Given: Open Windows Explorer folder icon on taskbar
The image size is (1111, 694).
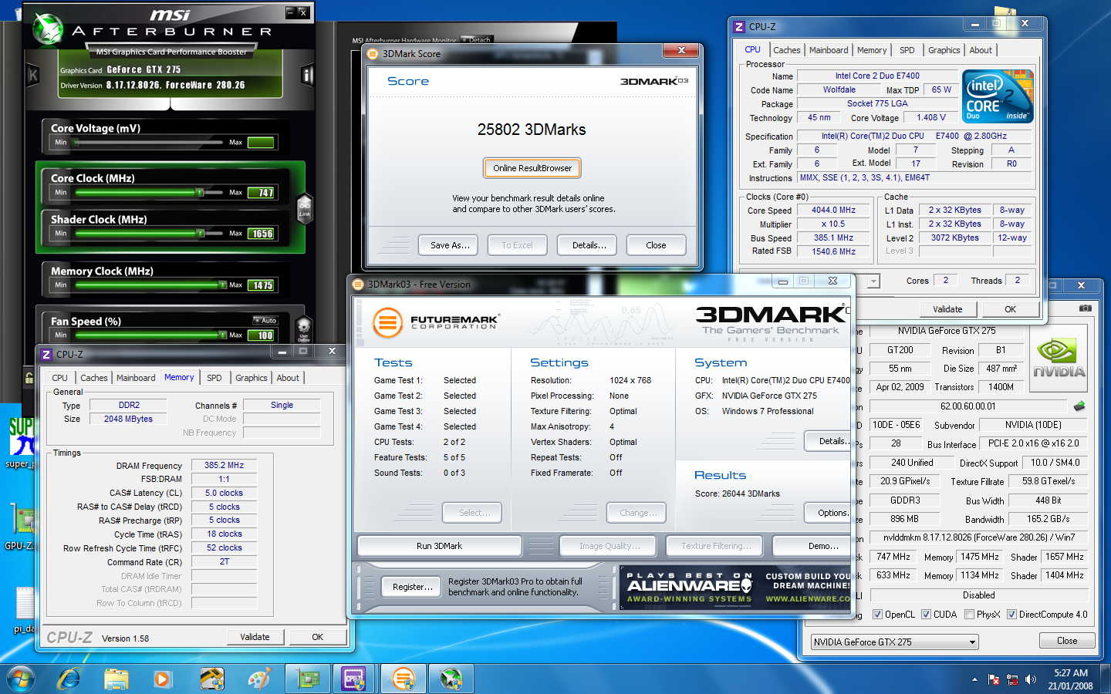Looking at the screenshot, I should [117, 679].
